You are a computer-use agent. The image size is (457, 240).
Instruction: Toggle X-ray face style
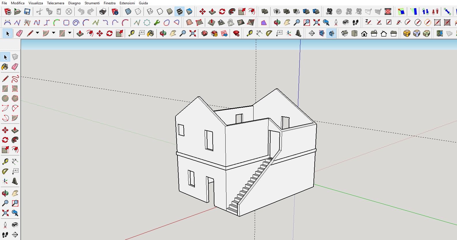[x=128, y=12]
